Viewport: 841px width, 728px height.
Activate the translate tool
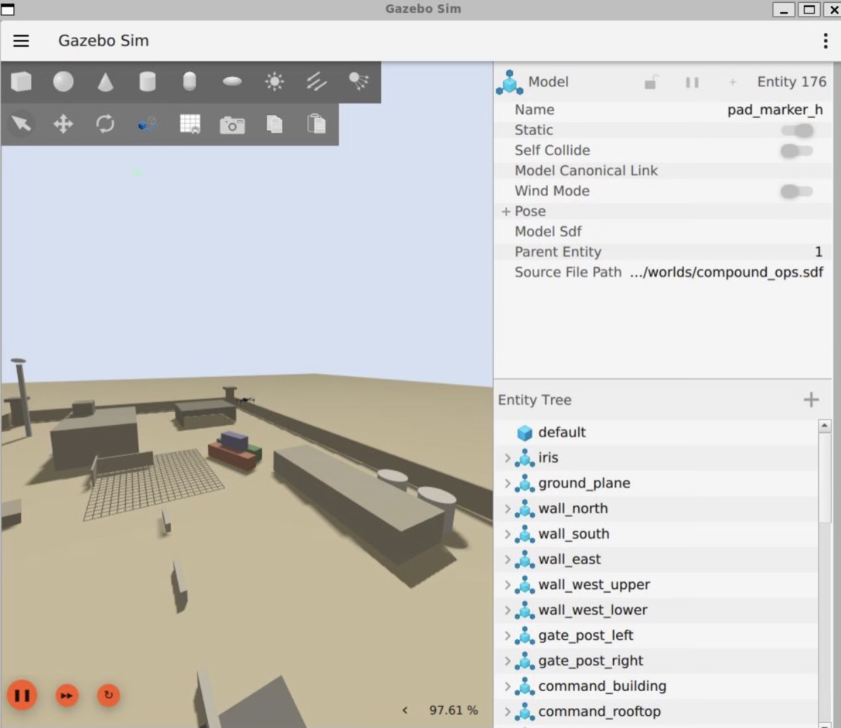[x=63, y=124]
